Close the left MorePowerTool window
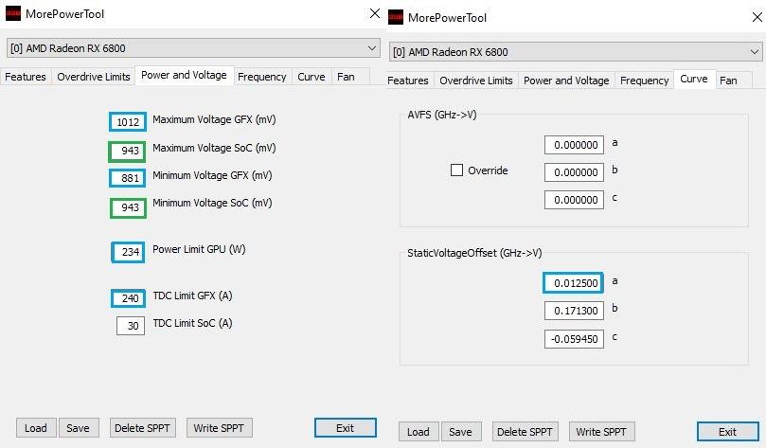 tap(375, 13)
